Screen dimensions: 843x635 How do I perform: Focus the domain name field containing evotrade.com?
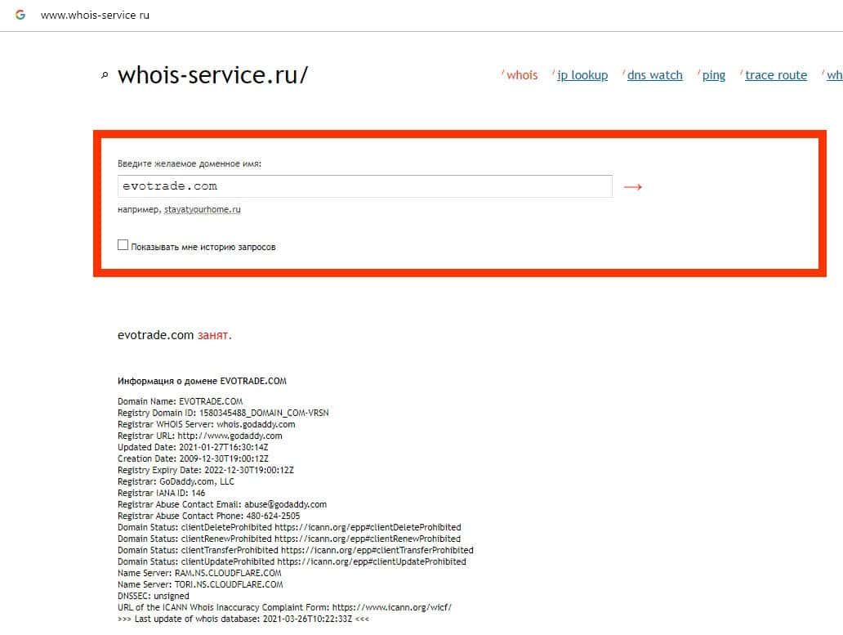(364, 186)
